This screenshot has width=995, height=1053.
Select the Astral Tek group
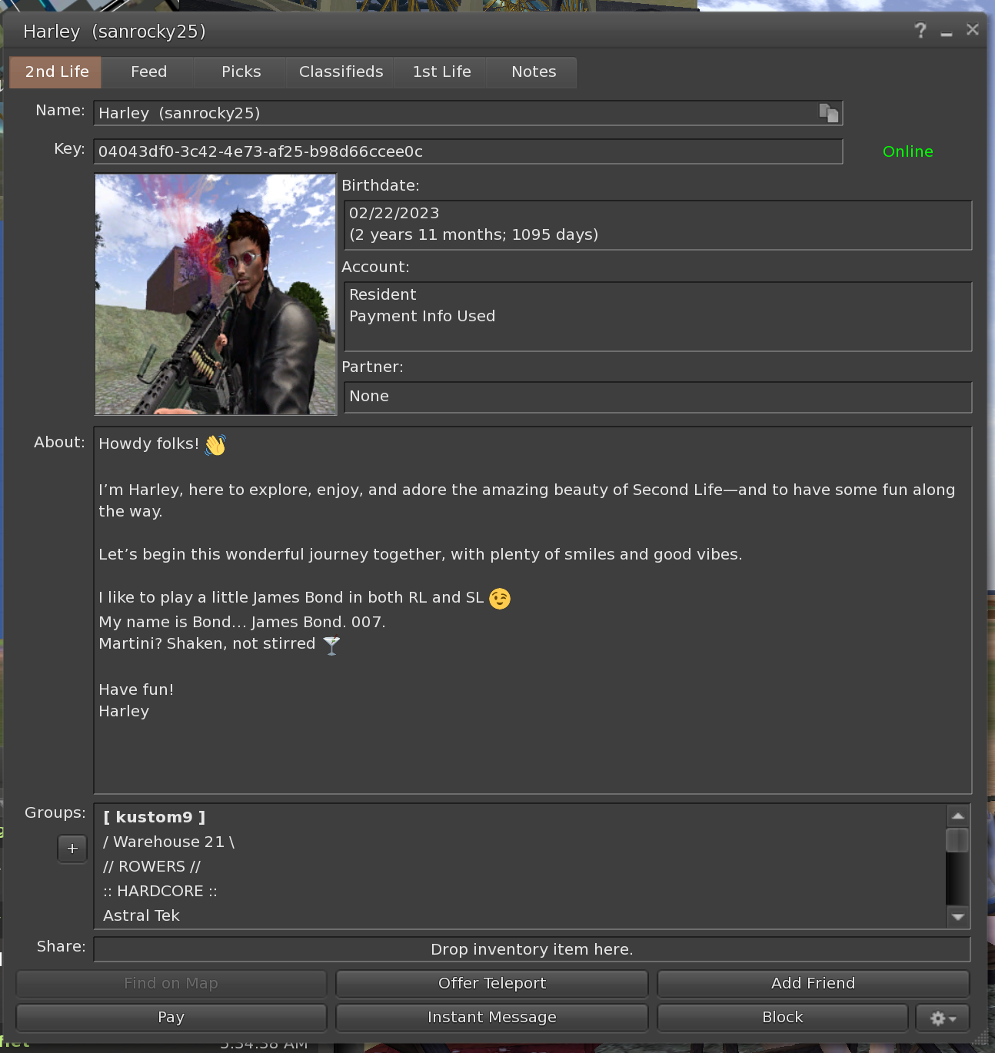(141, 915)
